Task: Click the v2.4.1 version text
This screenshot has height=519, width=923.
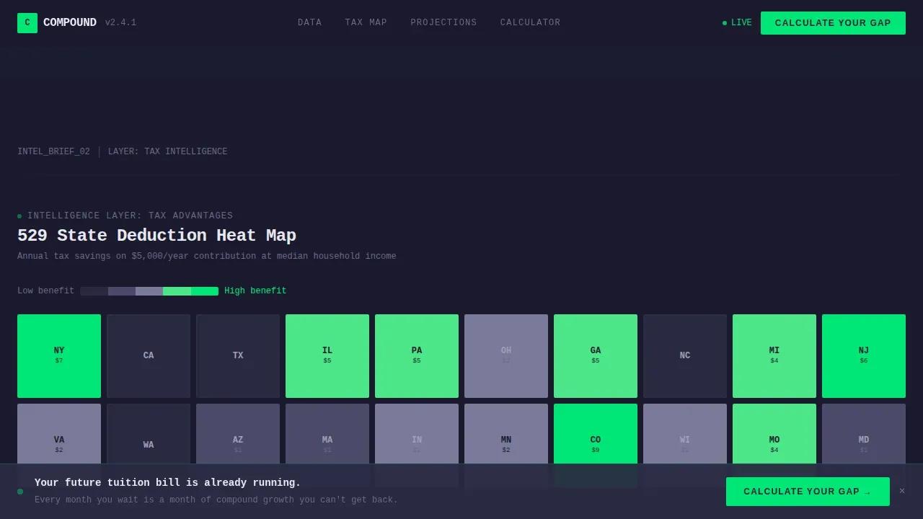Action: point(120,23)
